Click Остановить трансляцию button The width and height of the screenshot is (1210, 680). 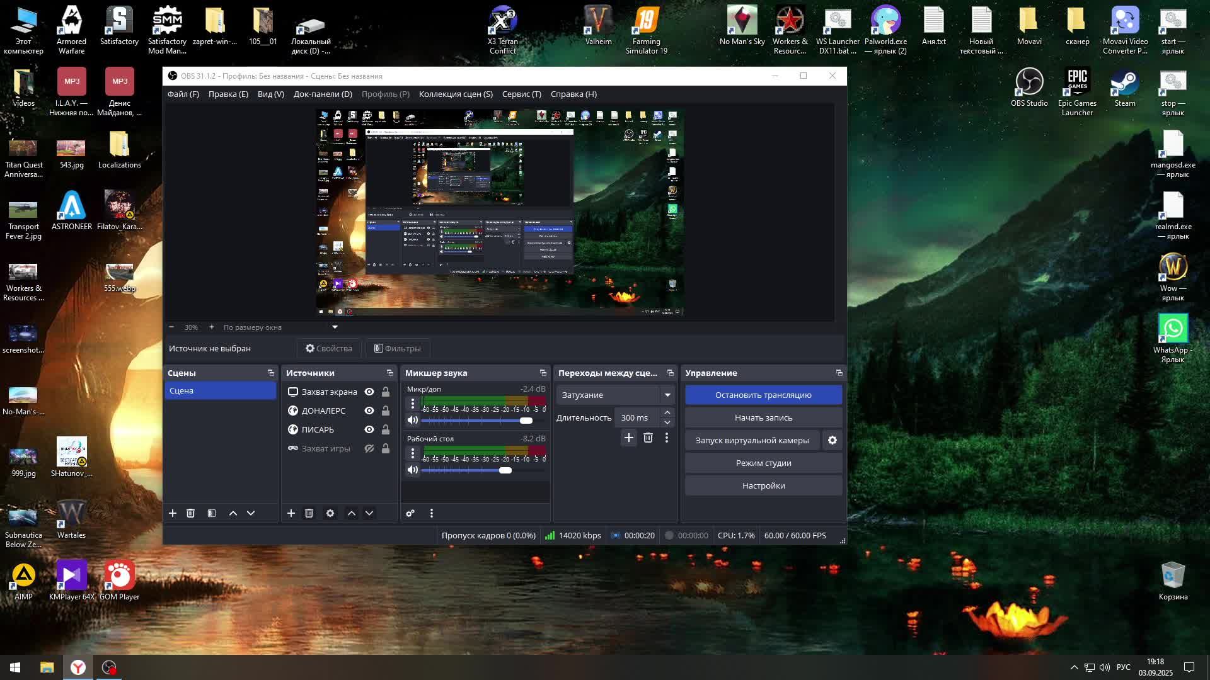tap(763, 395)
